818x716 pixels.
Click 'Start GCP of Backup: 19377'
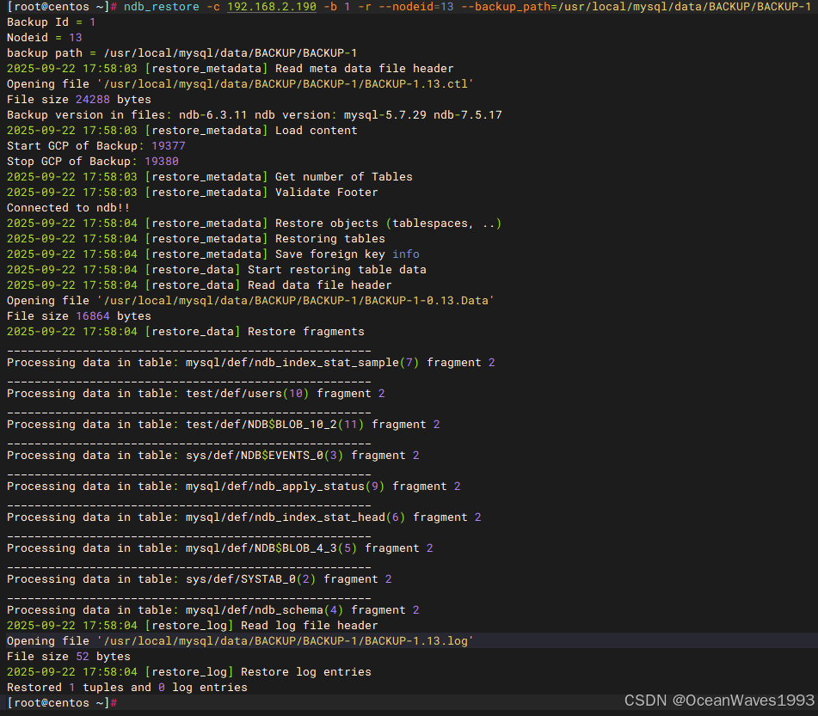click(96, 146)
